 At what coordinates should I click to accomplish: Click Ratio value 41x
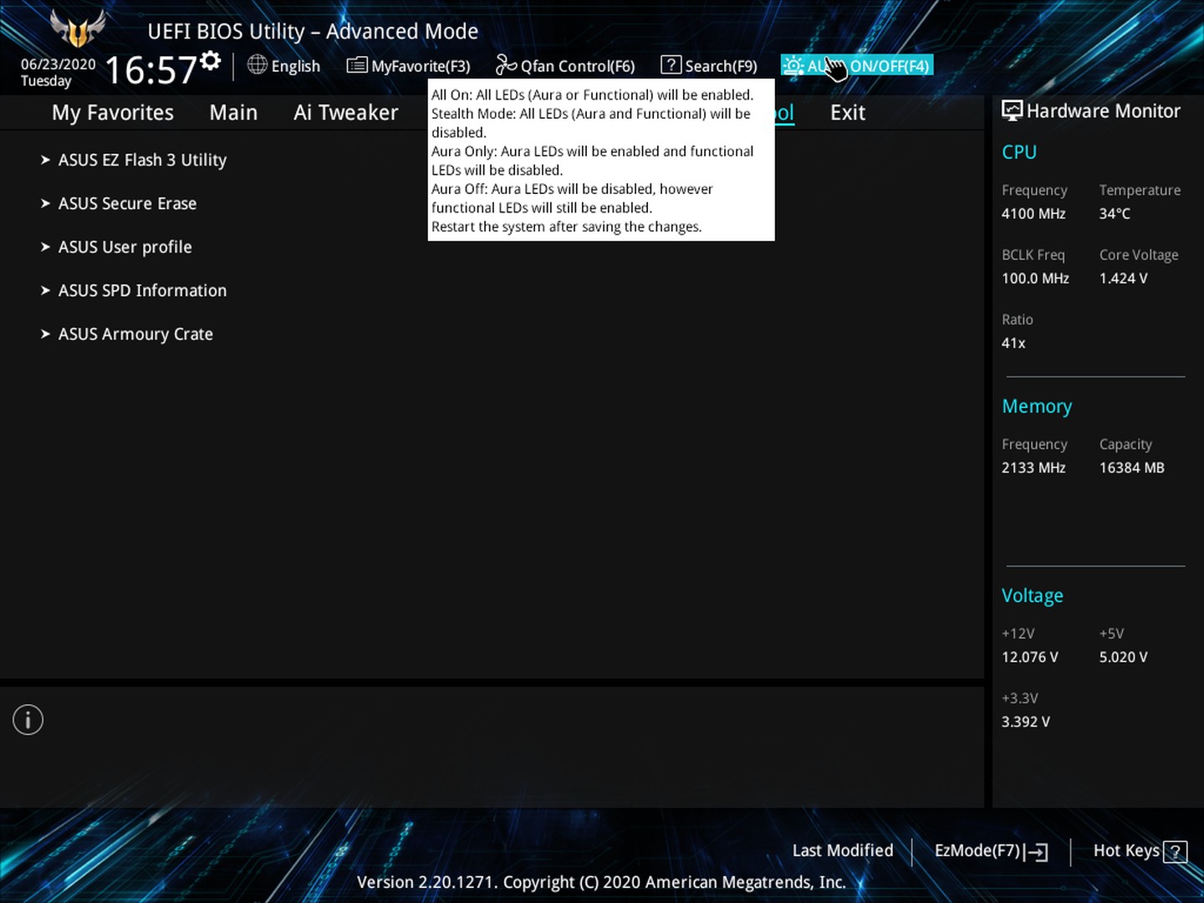click(1013, 343)
